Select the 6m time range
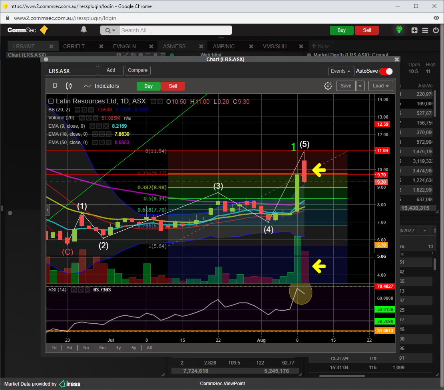Image resolution: width=444 pixels, height=390 pixels. [102, 348]
